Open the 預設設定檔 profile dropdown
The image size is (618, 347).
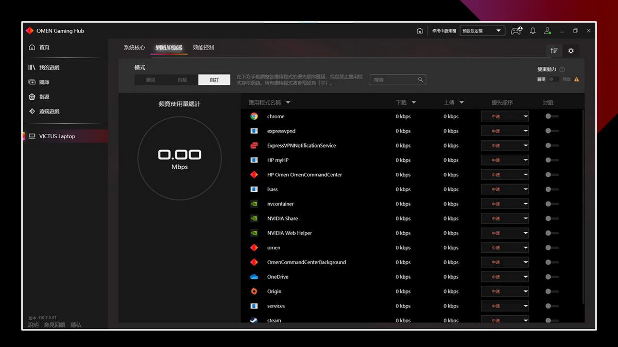click(482, 31)
